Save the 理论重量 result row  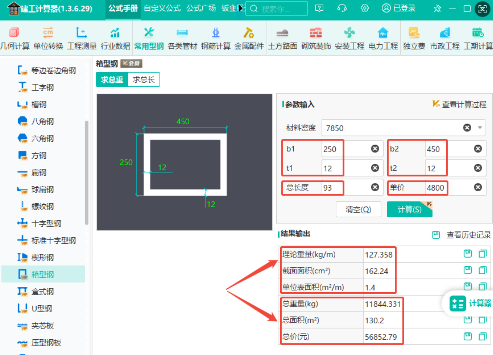pos(467,254)
